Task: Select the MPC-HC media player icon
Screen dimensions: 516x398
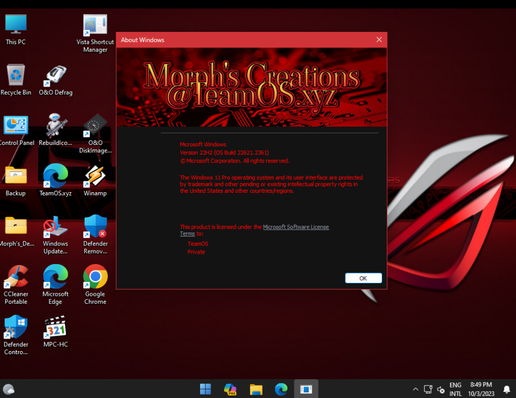Action: coord(55,332)
